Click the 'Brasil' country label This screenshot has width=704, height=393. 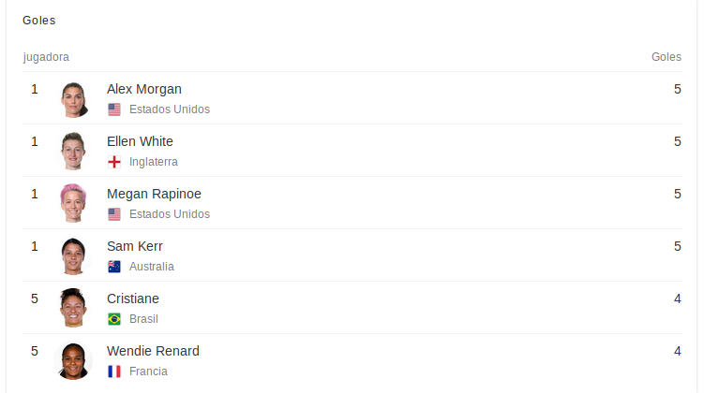(143, 319)
